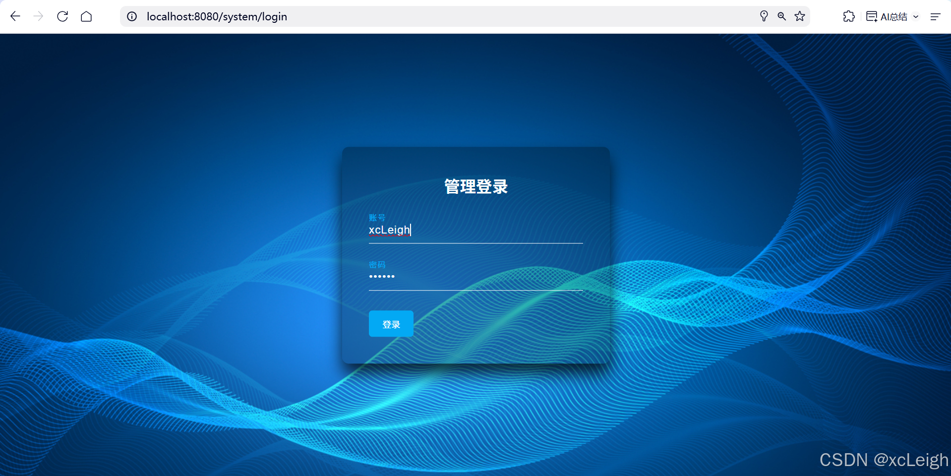951x476 pixels.
Task: Focus the localhost:8080 address bar
Action: (446, 16)
